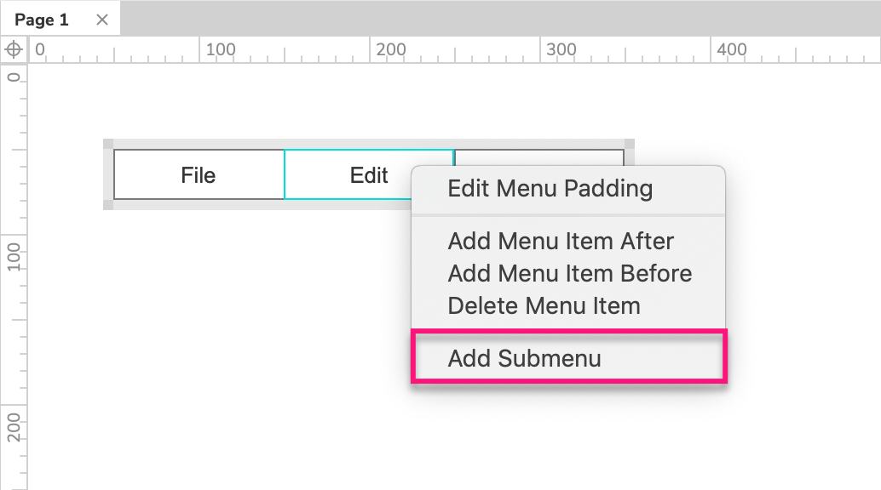Select Add Menu Item After
This screenshot has width=881, height=490.
point(561,242)
